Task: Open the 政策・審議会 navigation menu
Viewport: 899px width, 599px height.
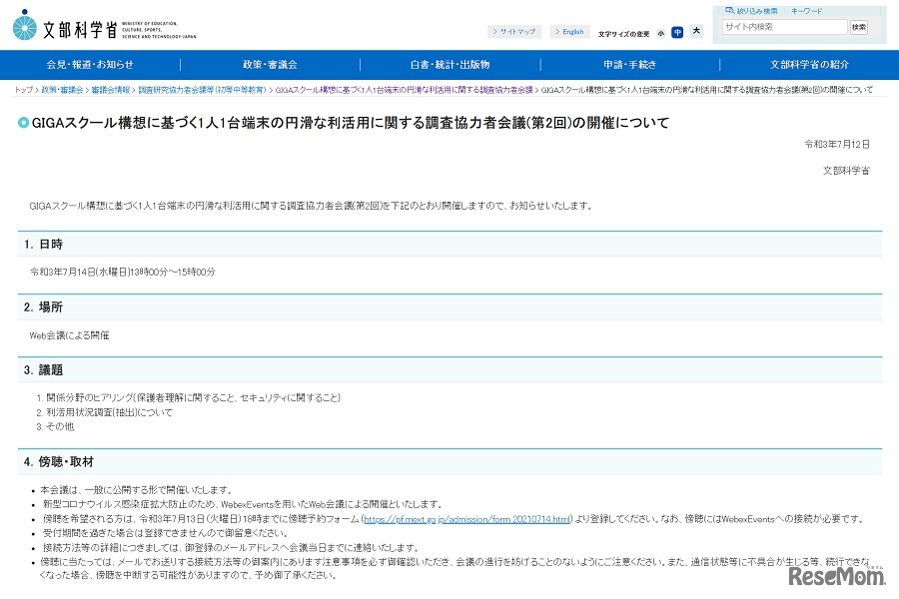Action: point(270,64)
